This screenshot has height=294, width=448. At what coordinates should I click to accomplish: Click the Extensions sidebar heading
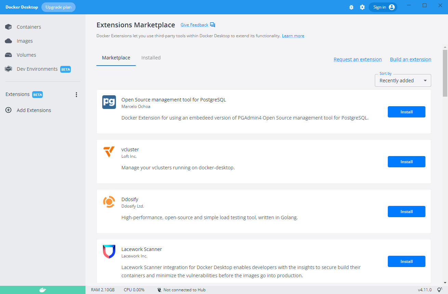coord(17,95)
